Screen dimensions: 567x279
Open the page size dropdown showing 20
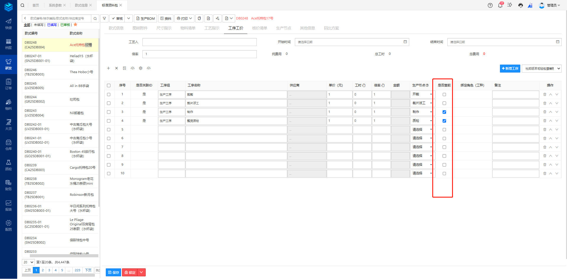pos(28,262)
